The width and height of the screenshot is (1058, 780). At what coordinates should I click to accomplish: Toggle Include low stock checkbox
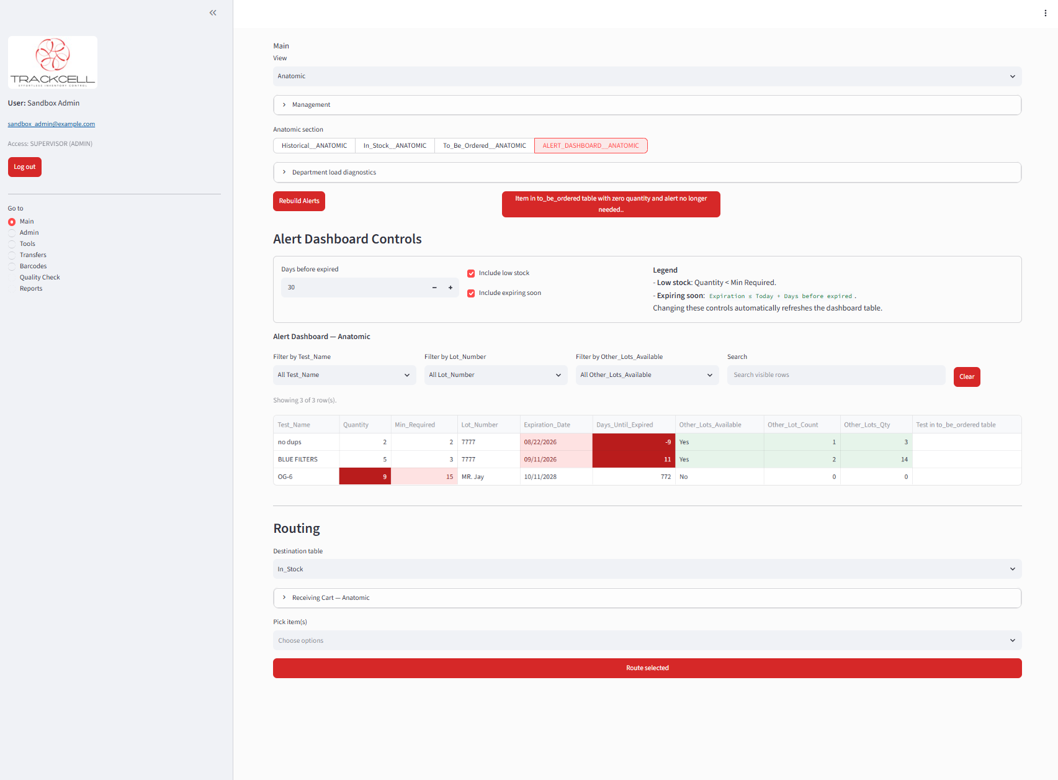471,273
